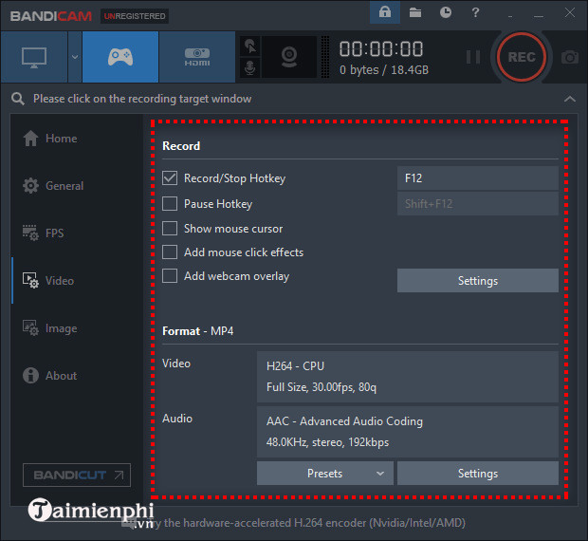Start recording with the REC button
Screen dimensions: 588x541
[522, 57]
